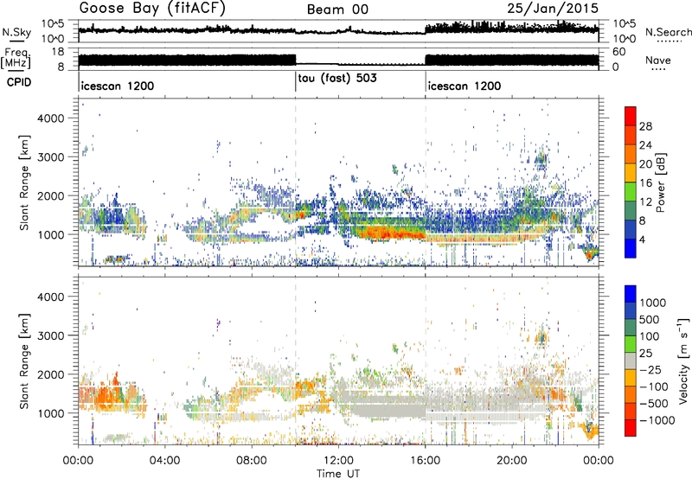The width and height of the screenshot is (692, 479).
Task: Click the '20:00' time tick label
Action: 511,461
